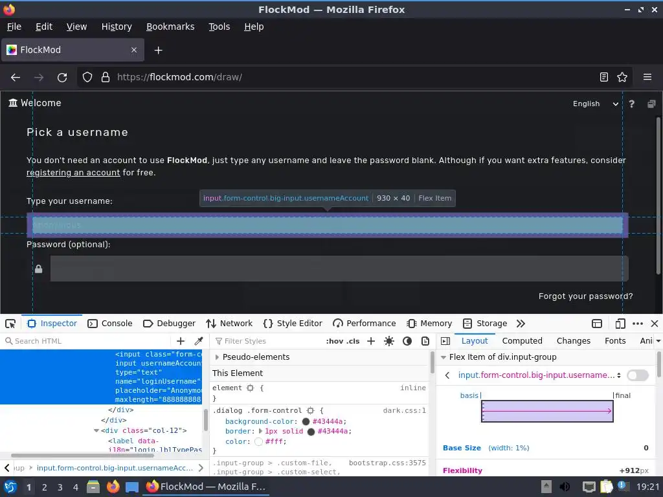Toggle print media simulation icon
The width and height of the screenshot is (663, 497).
tap(425, 341)
